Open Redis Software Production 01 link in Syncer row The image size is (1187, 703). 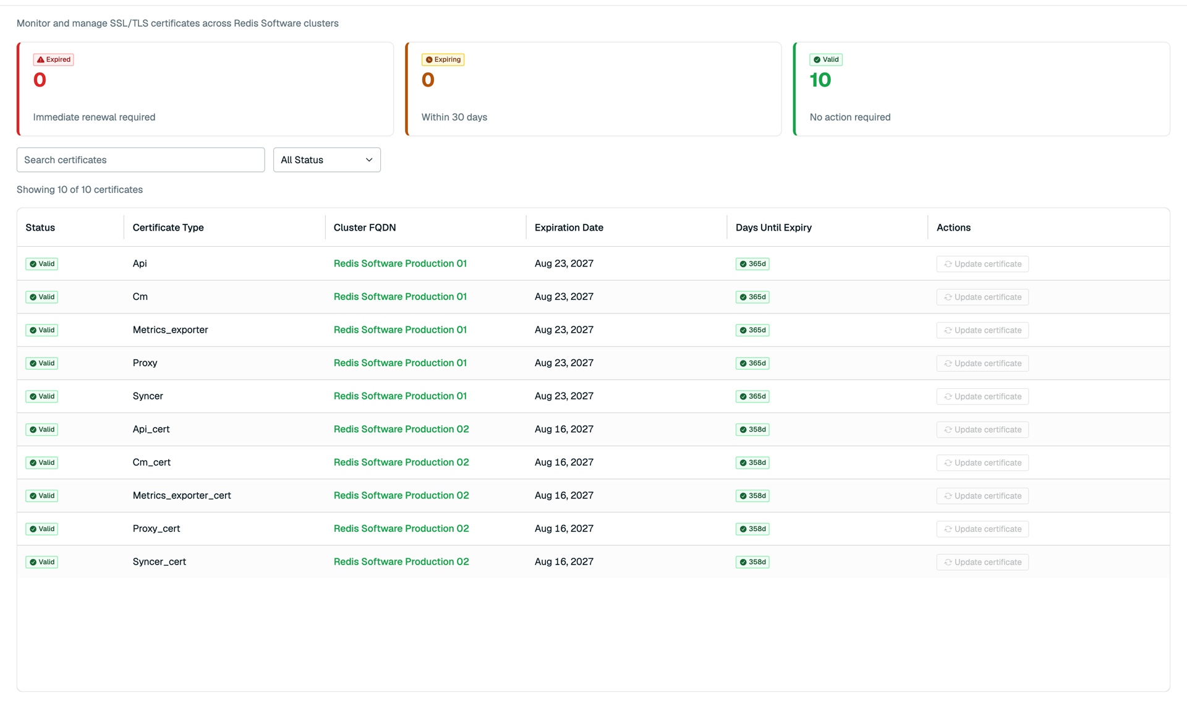pos(400,396)
